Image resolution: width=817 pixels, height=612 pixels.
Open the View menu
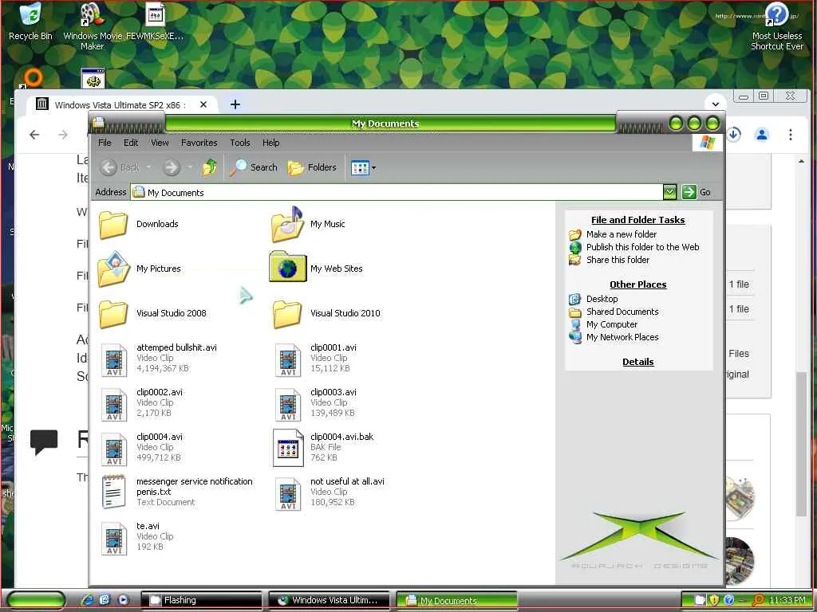pyautogui.click(x=160, y=143)
